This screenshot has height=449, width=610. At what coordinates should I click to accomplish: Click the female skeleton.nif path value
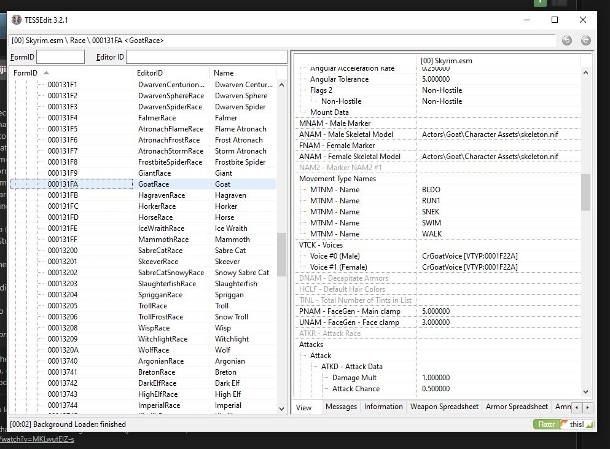coord(490,157)
